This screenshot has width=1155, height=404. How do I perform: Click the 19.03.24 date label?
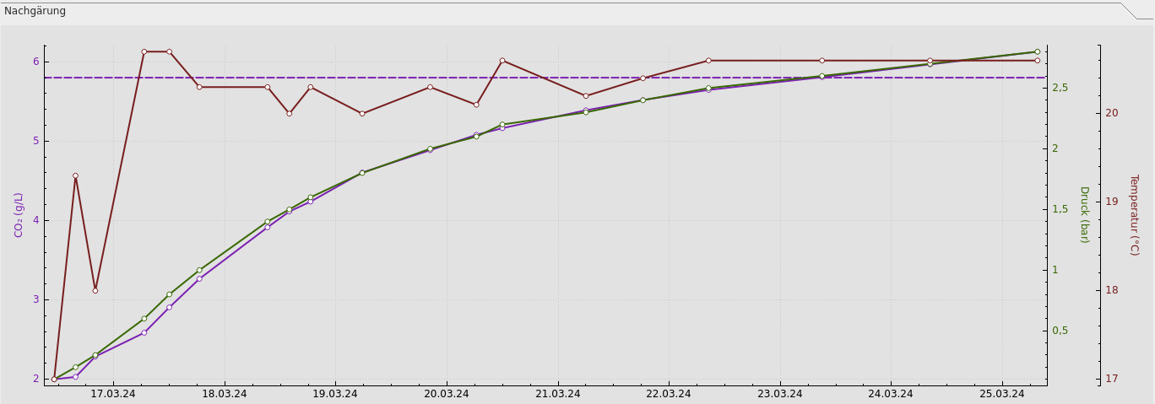coord(335,394)
